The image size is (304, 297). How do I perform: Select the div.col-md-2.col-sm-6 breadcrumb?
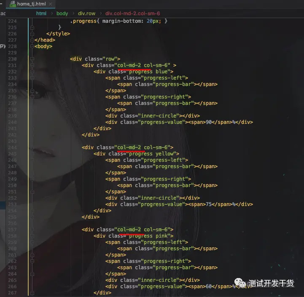click(133, 13)
